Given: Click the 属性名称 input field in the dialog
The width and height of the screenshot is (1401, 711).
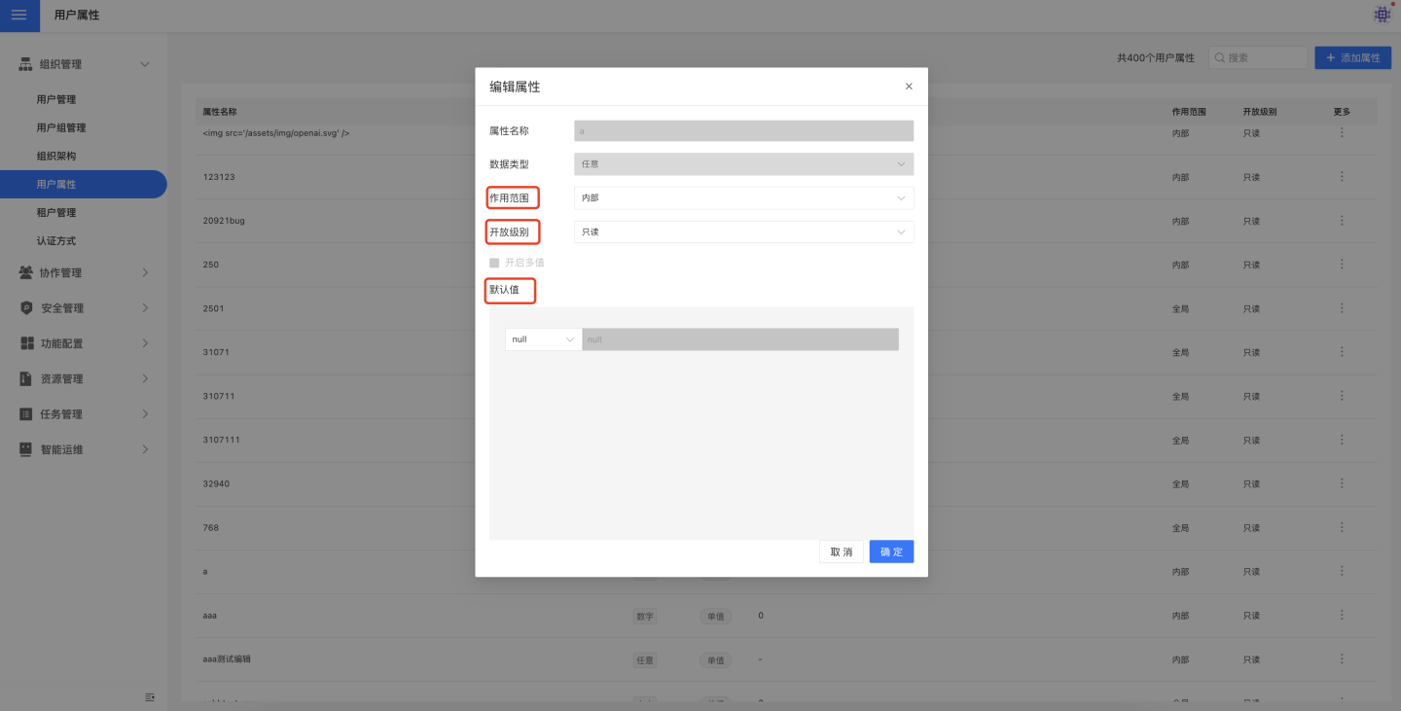Looking at the screenshot, I should coord(744,131).
